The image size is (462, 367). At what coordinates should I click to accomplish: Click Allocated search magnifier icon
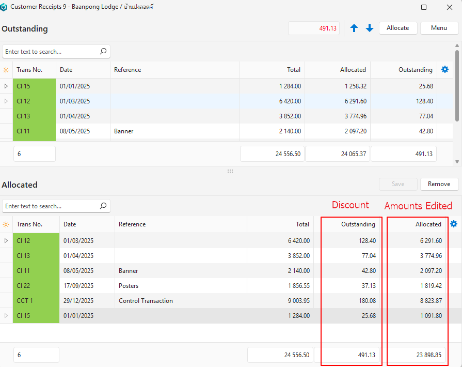(103, 206)
